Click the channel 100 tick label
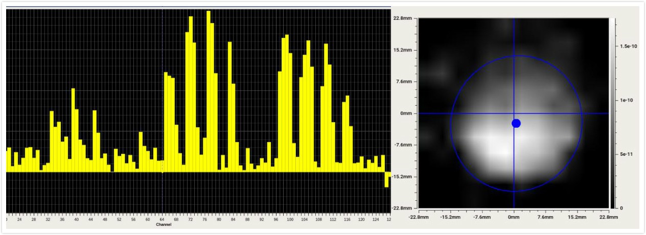Screen dimensions: 646x235 click(290, 220)
